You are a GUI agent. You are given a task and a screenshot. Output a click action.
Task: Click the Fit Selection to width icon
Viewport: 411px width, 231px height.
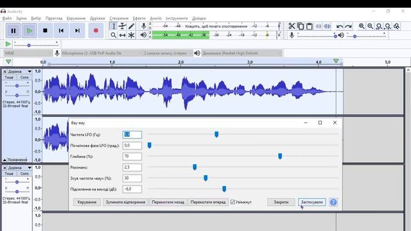pos(379,26)
